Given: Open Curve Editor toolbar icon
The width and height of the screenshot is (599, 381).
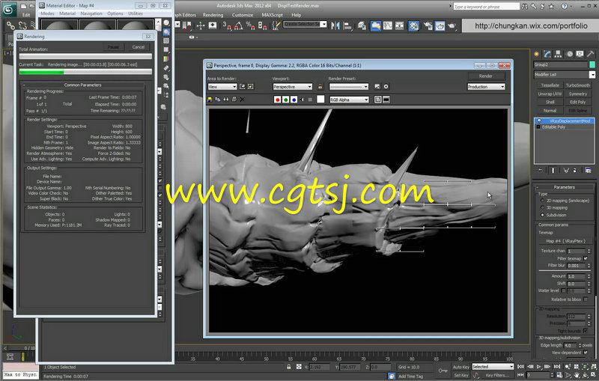Looking at the screenshot, I should coord(388,25).
